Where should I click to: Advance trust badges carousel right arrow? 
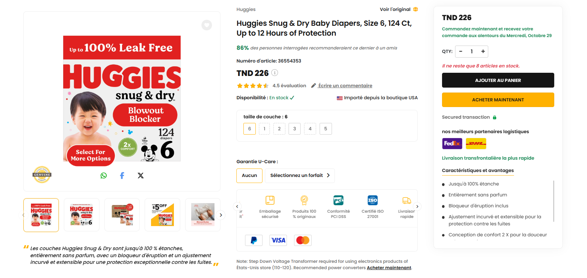[417, 207]
